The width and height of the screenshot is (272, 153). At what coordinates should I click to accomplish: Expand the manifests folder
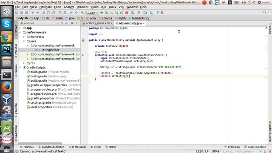coord(24,37)
